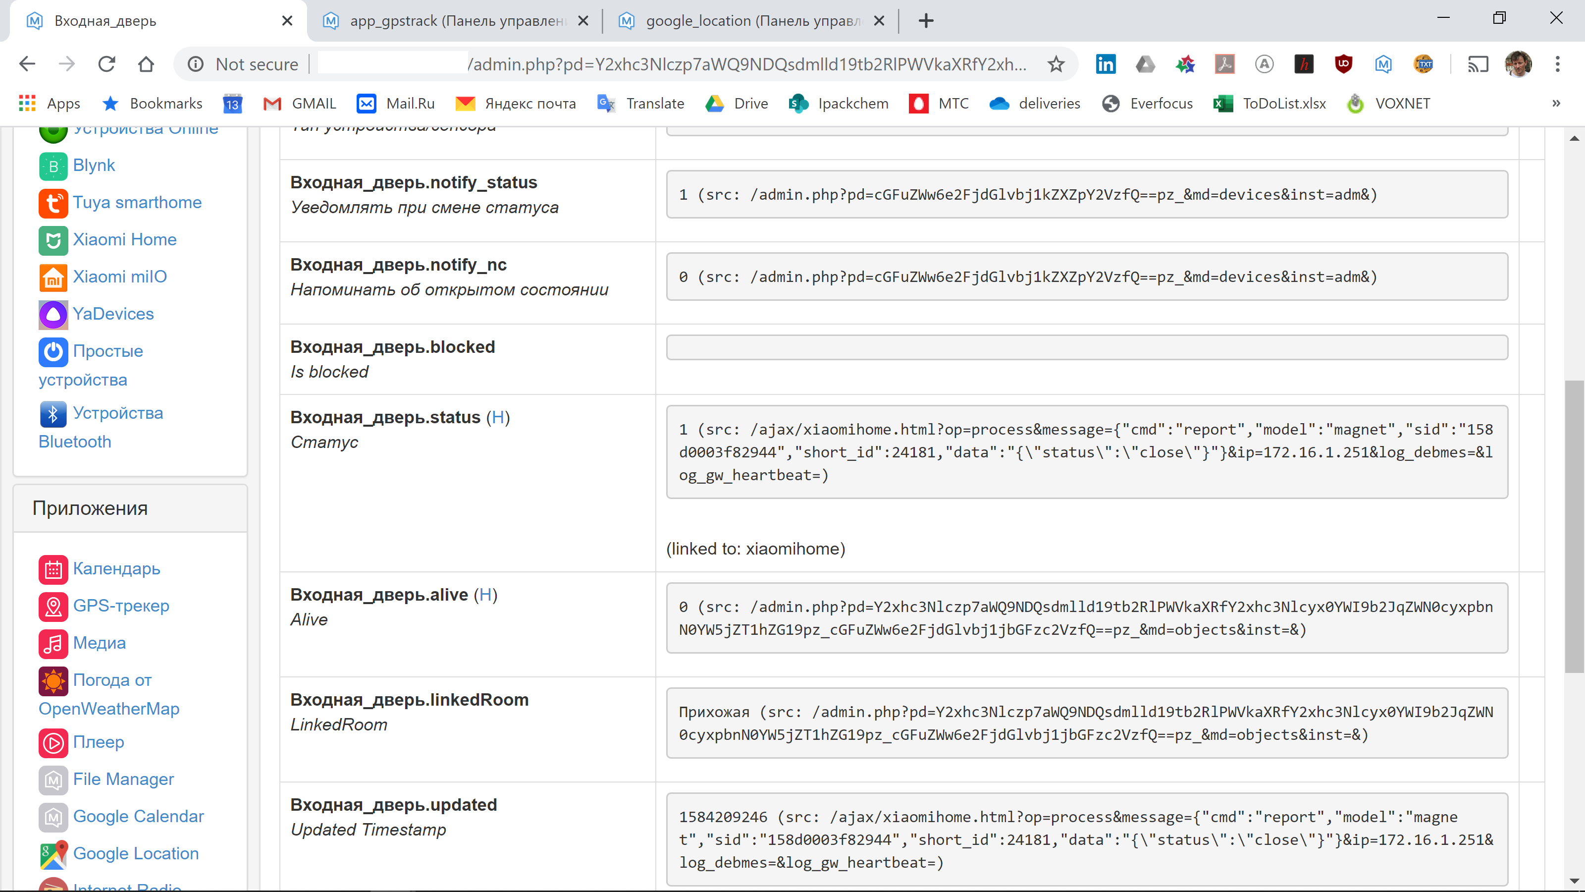Open the Tuya smarthome module

[x=137, y=203]
